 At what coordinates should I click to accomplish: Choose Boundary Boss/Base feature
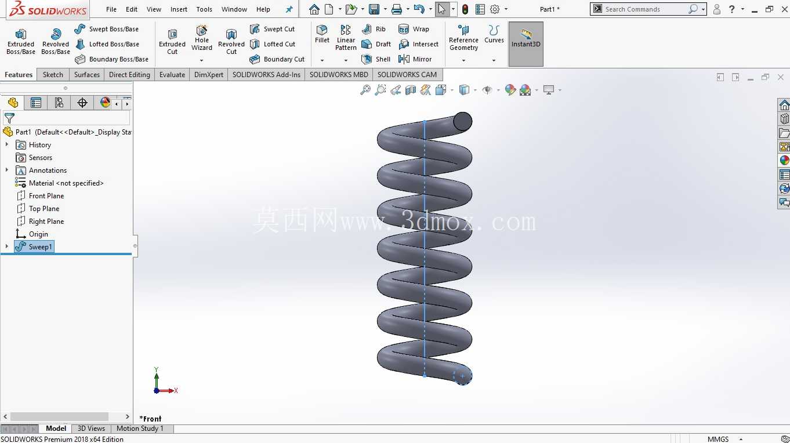(111, 59)
